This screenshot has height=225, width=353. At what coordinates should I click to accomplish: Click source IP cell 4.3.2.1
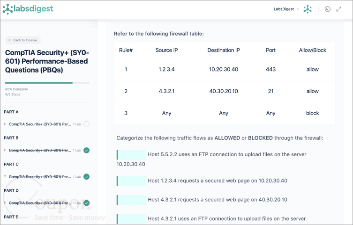point(166,91)
